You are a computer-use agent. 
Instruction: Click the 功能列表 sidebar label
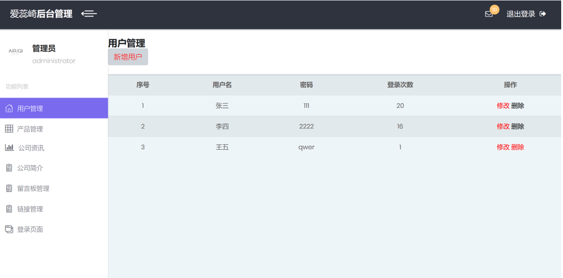pyautogui.click(x=17, y=86)
